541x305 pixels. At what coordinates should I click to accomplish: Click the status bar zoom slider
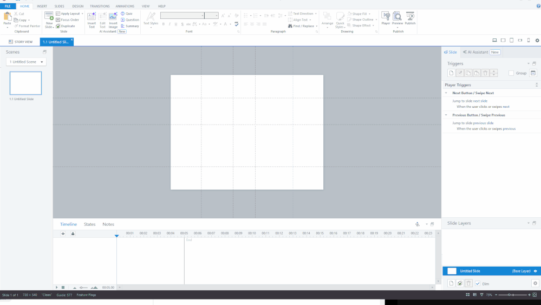[512, 295]
